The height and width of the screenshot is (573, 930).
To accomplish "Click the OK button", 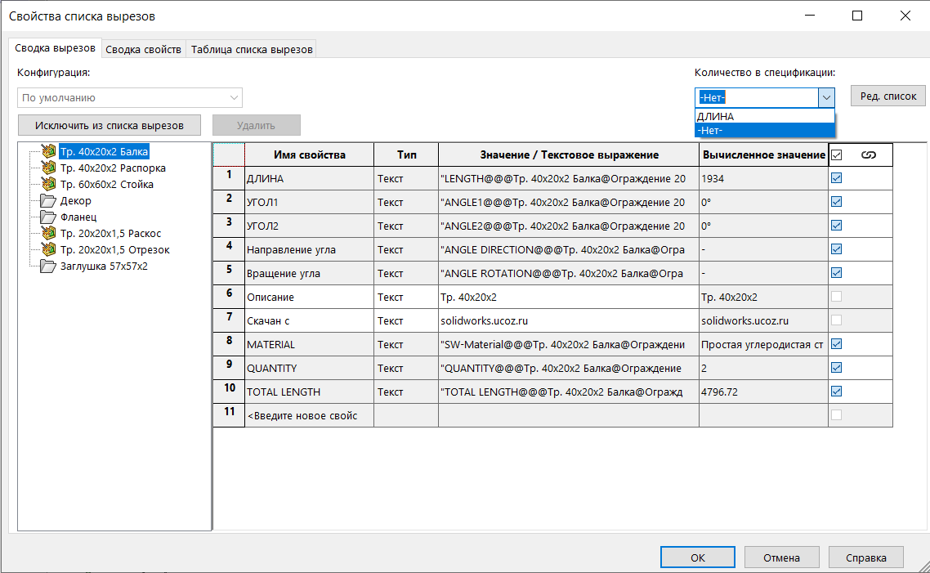I will click(x=697, y=557).
